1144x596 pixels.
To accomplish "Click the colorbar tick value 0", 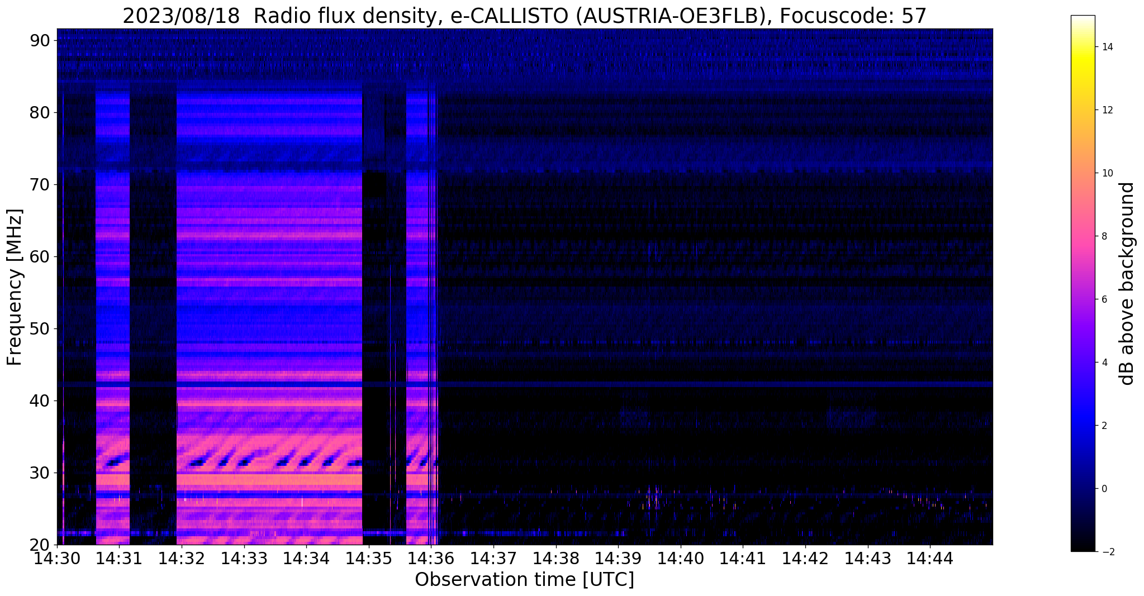I will (1104, 489).
